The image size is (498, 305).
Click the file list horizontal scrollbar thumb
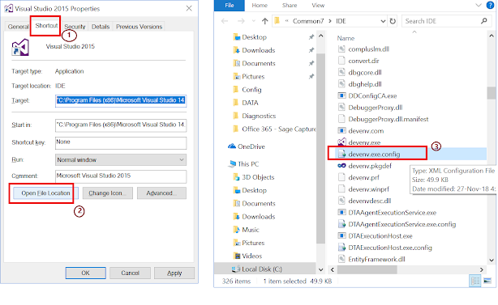[x=367, y=270]
